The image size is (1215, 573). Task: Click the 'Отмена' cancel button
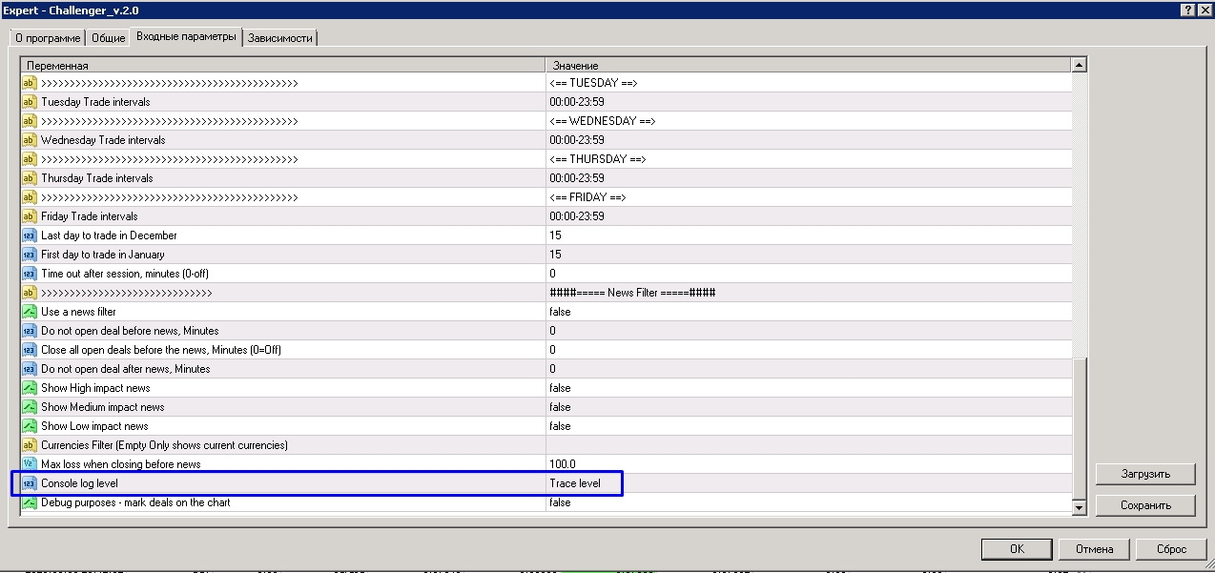(1094, 549)
